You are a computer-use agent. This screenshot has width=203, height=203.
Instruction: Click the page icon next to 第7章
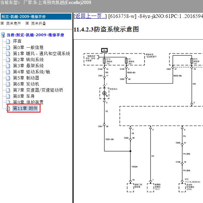(x=8, y=90)
